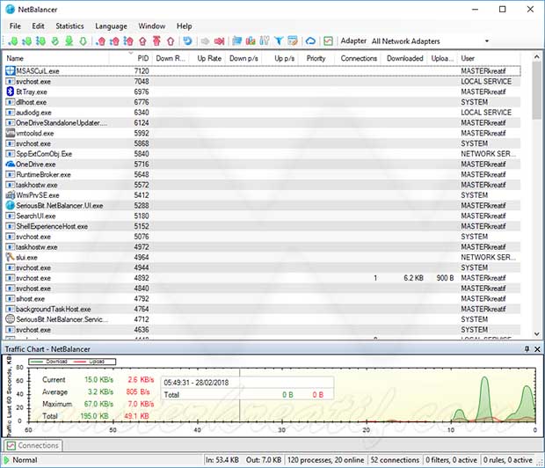Viewport: 545px width, 468px height.
Task: Open the Adapter dropdown list
Action: pos(487,41)
